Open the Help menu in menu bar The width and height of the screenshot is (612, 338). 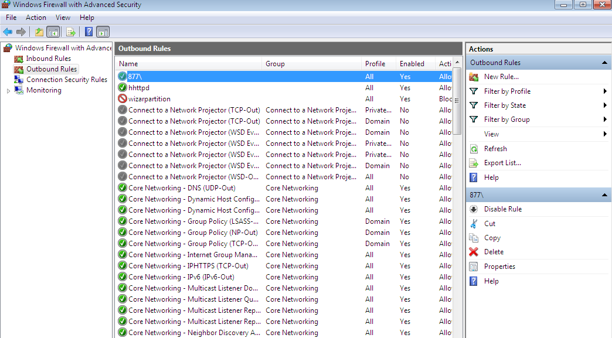87,18
